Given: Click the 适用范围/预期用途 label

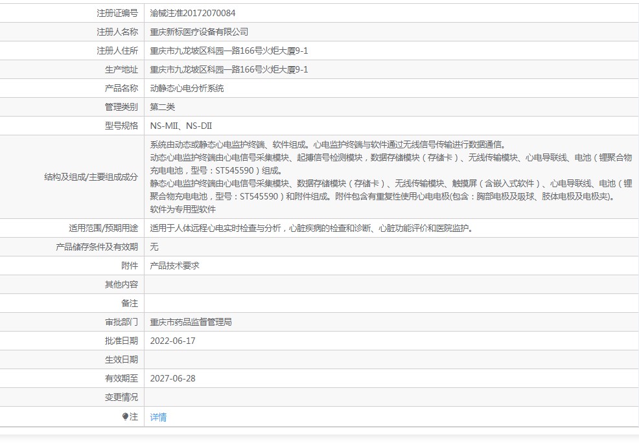Looking at the screenshot, I should coord(103,228).
